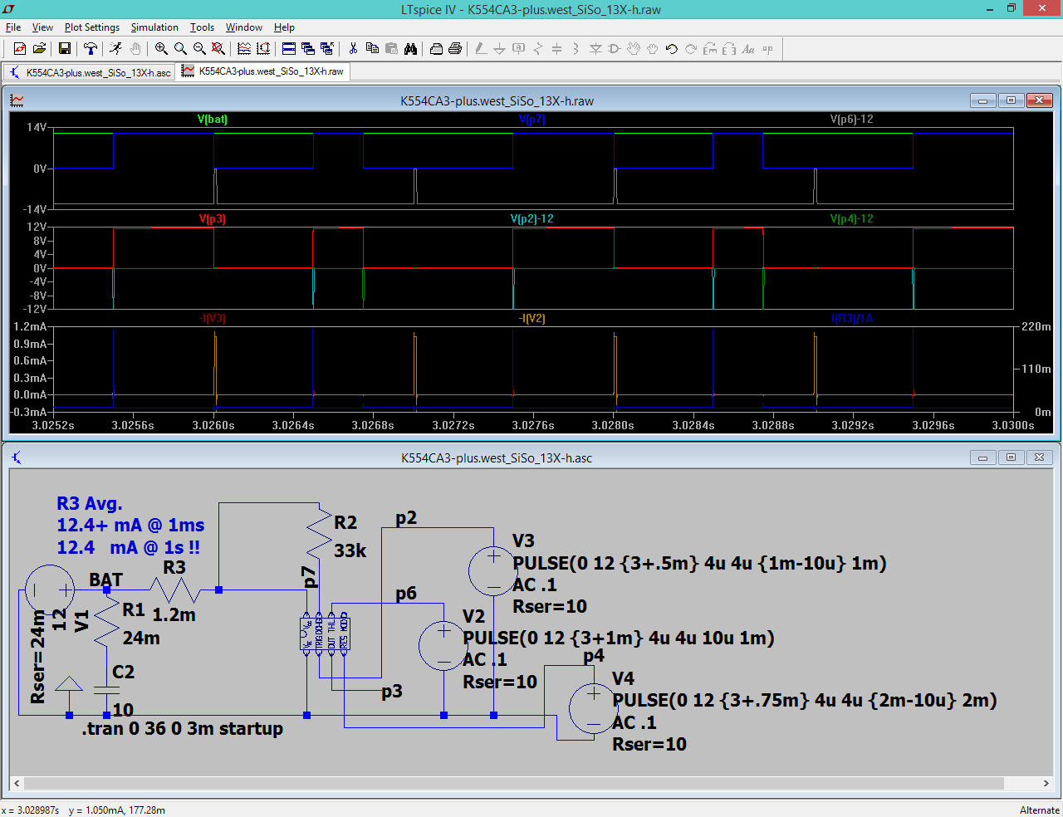Click the Find binoculars icon
1063x817 pixels.
point(410,49)
